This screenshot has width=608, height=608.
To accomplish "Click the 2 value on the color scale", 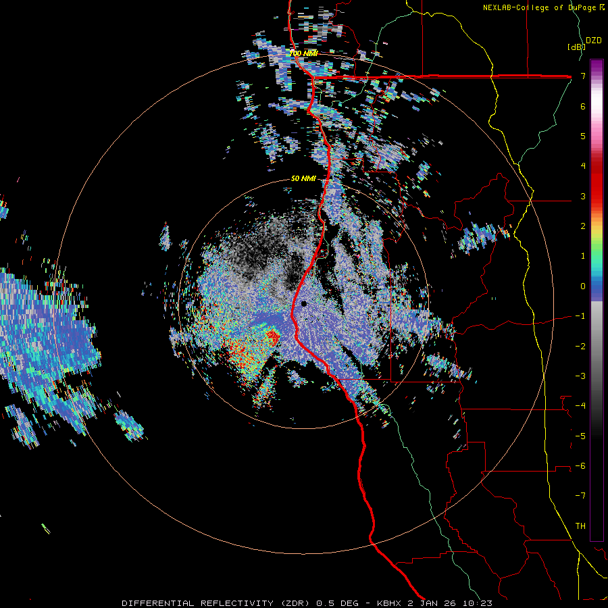I will [x=583, y=226].
